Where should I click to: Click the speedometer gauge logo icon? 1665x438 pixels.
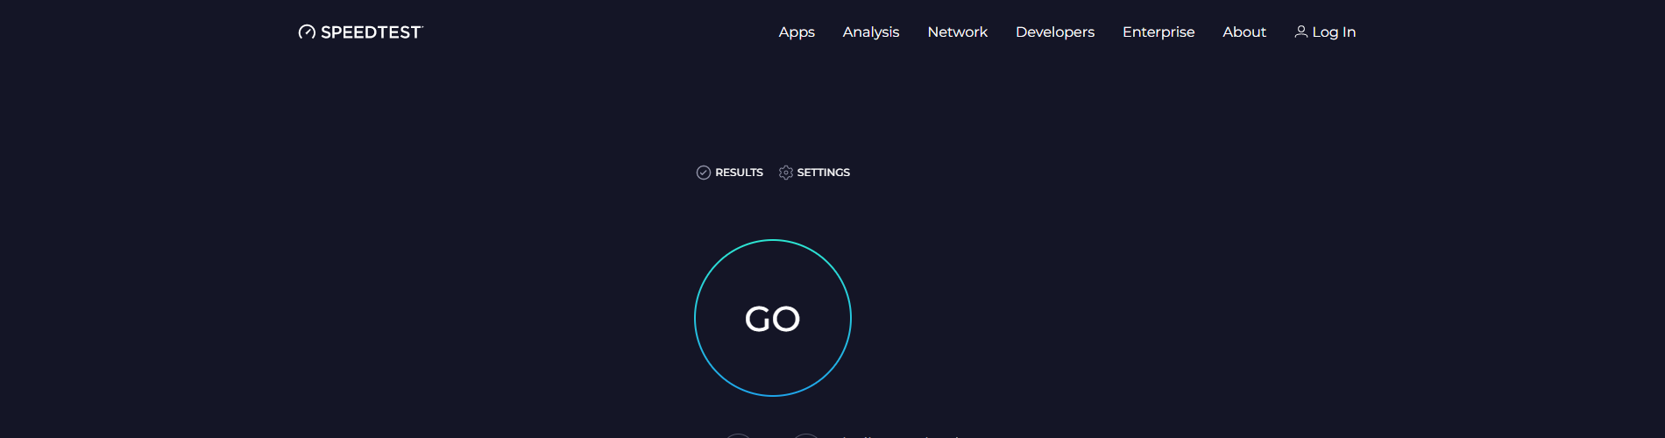click(x=307, y=32)
